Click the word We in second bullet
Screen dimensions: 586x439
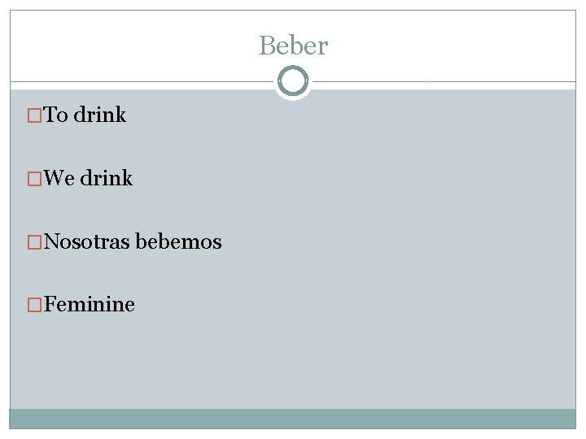[59, 178]
